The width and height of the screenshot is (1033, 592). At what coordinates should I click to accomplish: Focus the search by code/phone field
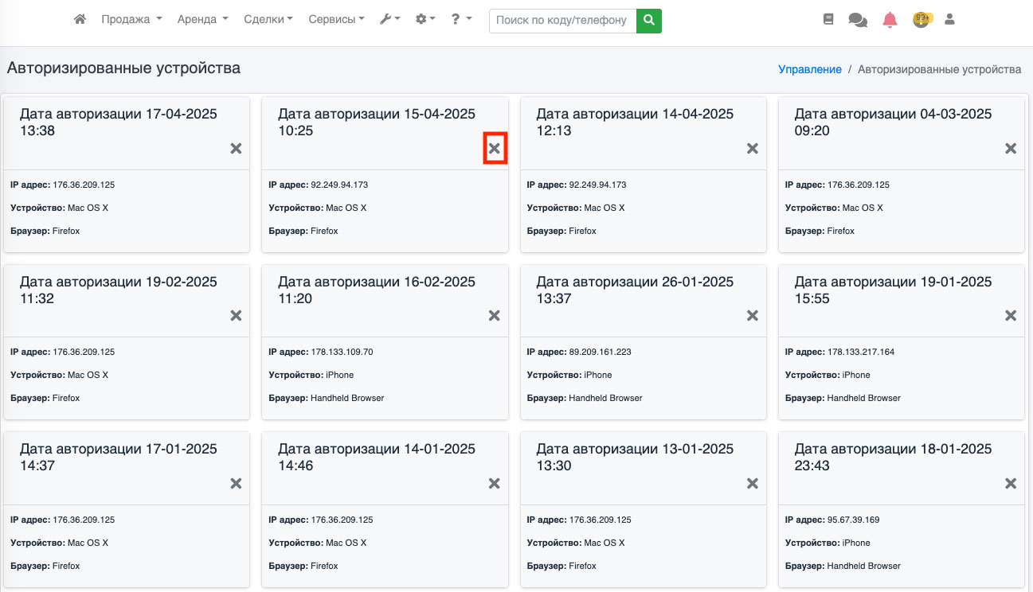coord(562,20)
